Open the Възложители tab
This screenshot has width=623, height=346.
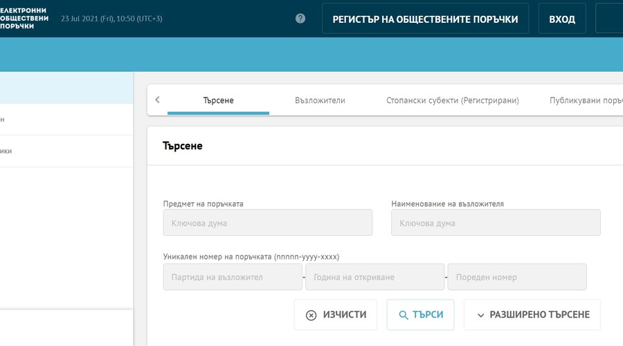[x=320, y=100]
